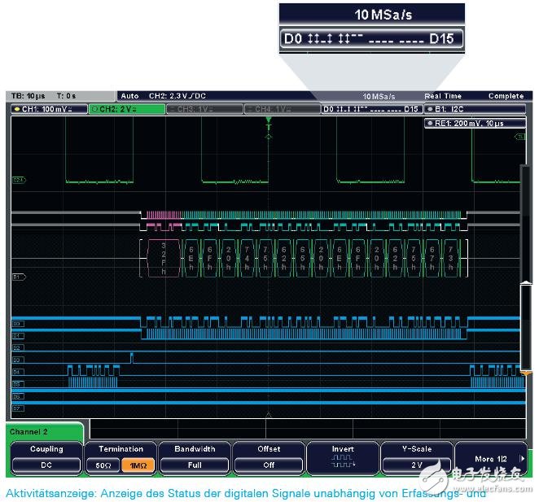Select 50Ω termination option
Screen dimensions: 539x502
pyautogui.click(x=102, y=465)
